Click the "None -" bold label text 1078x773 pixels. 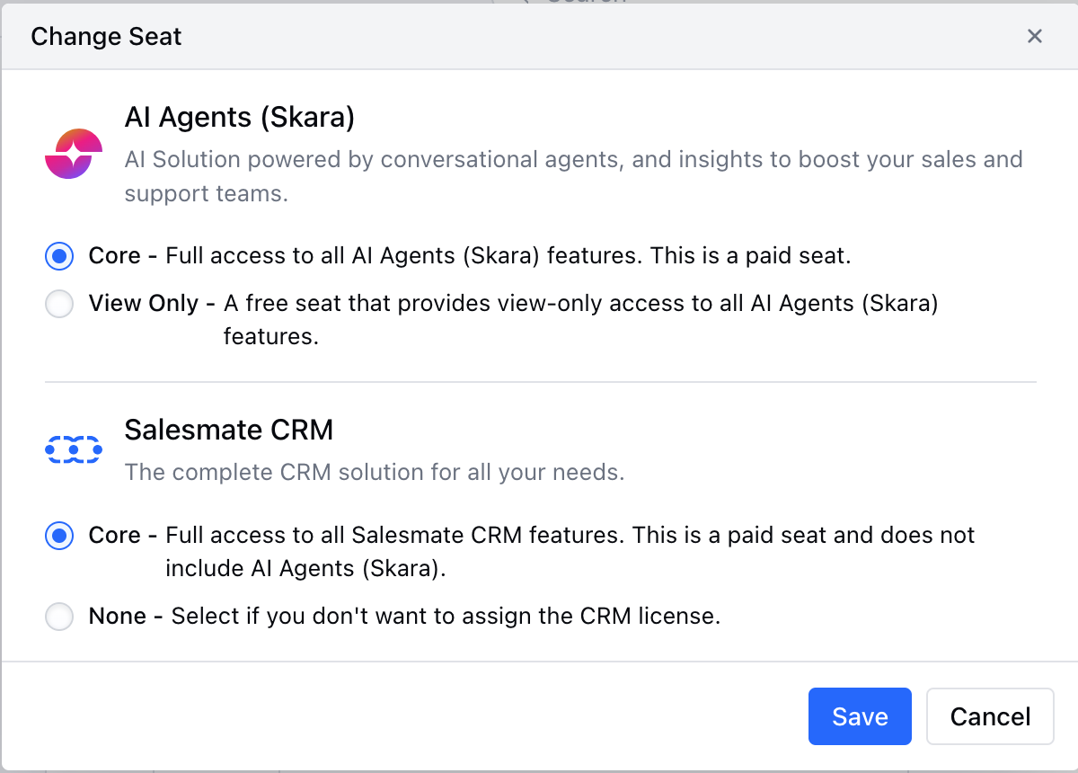click(126, 617)
